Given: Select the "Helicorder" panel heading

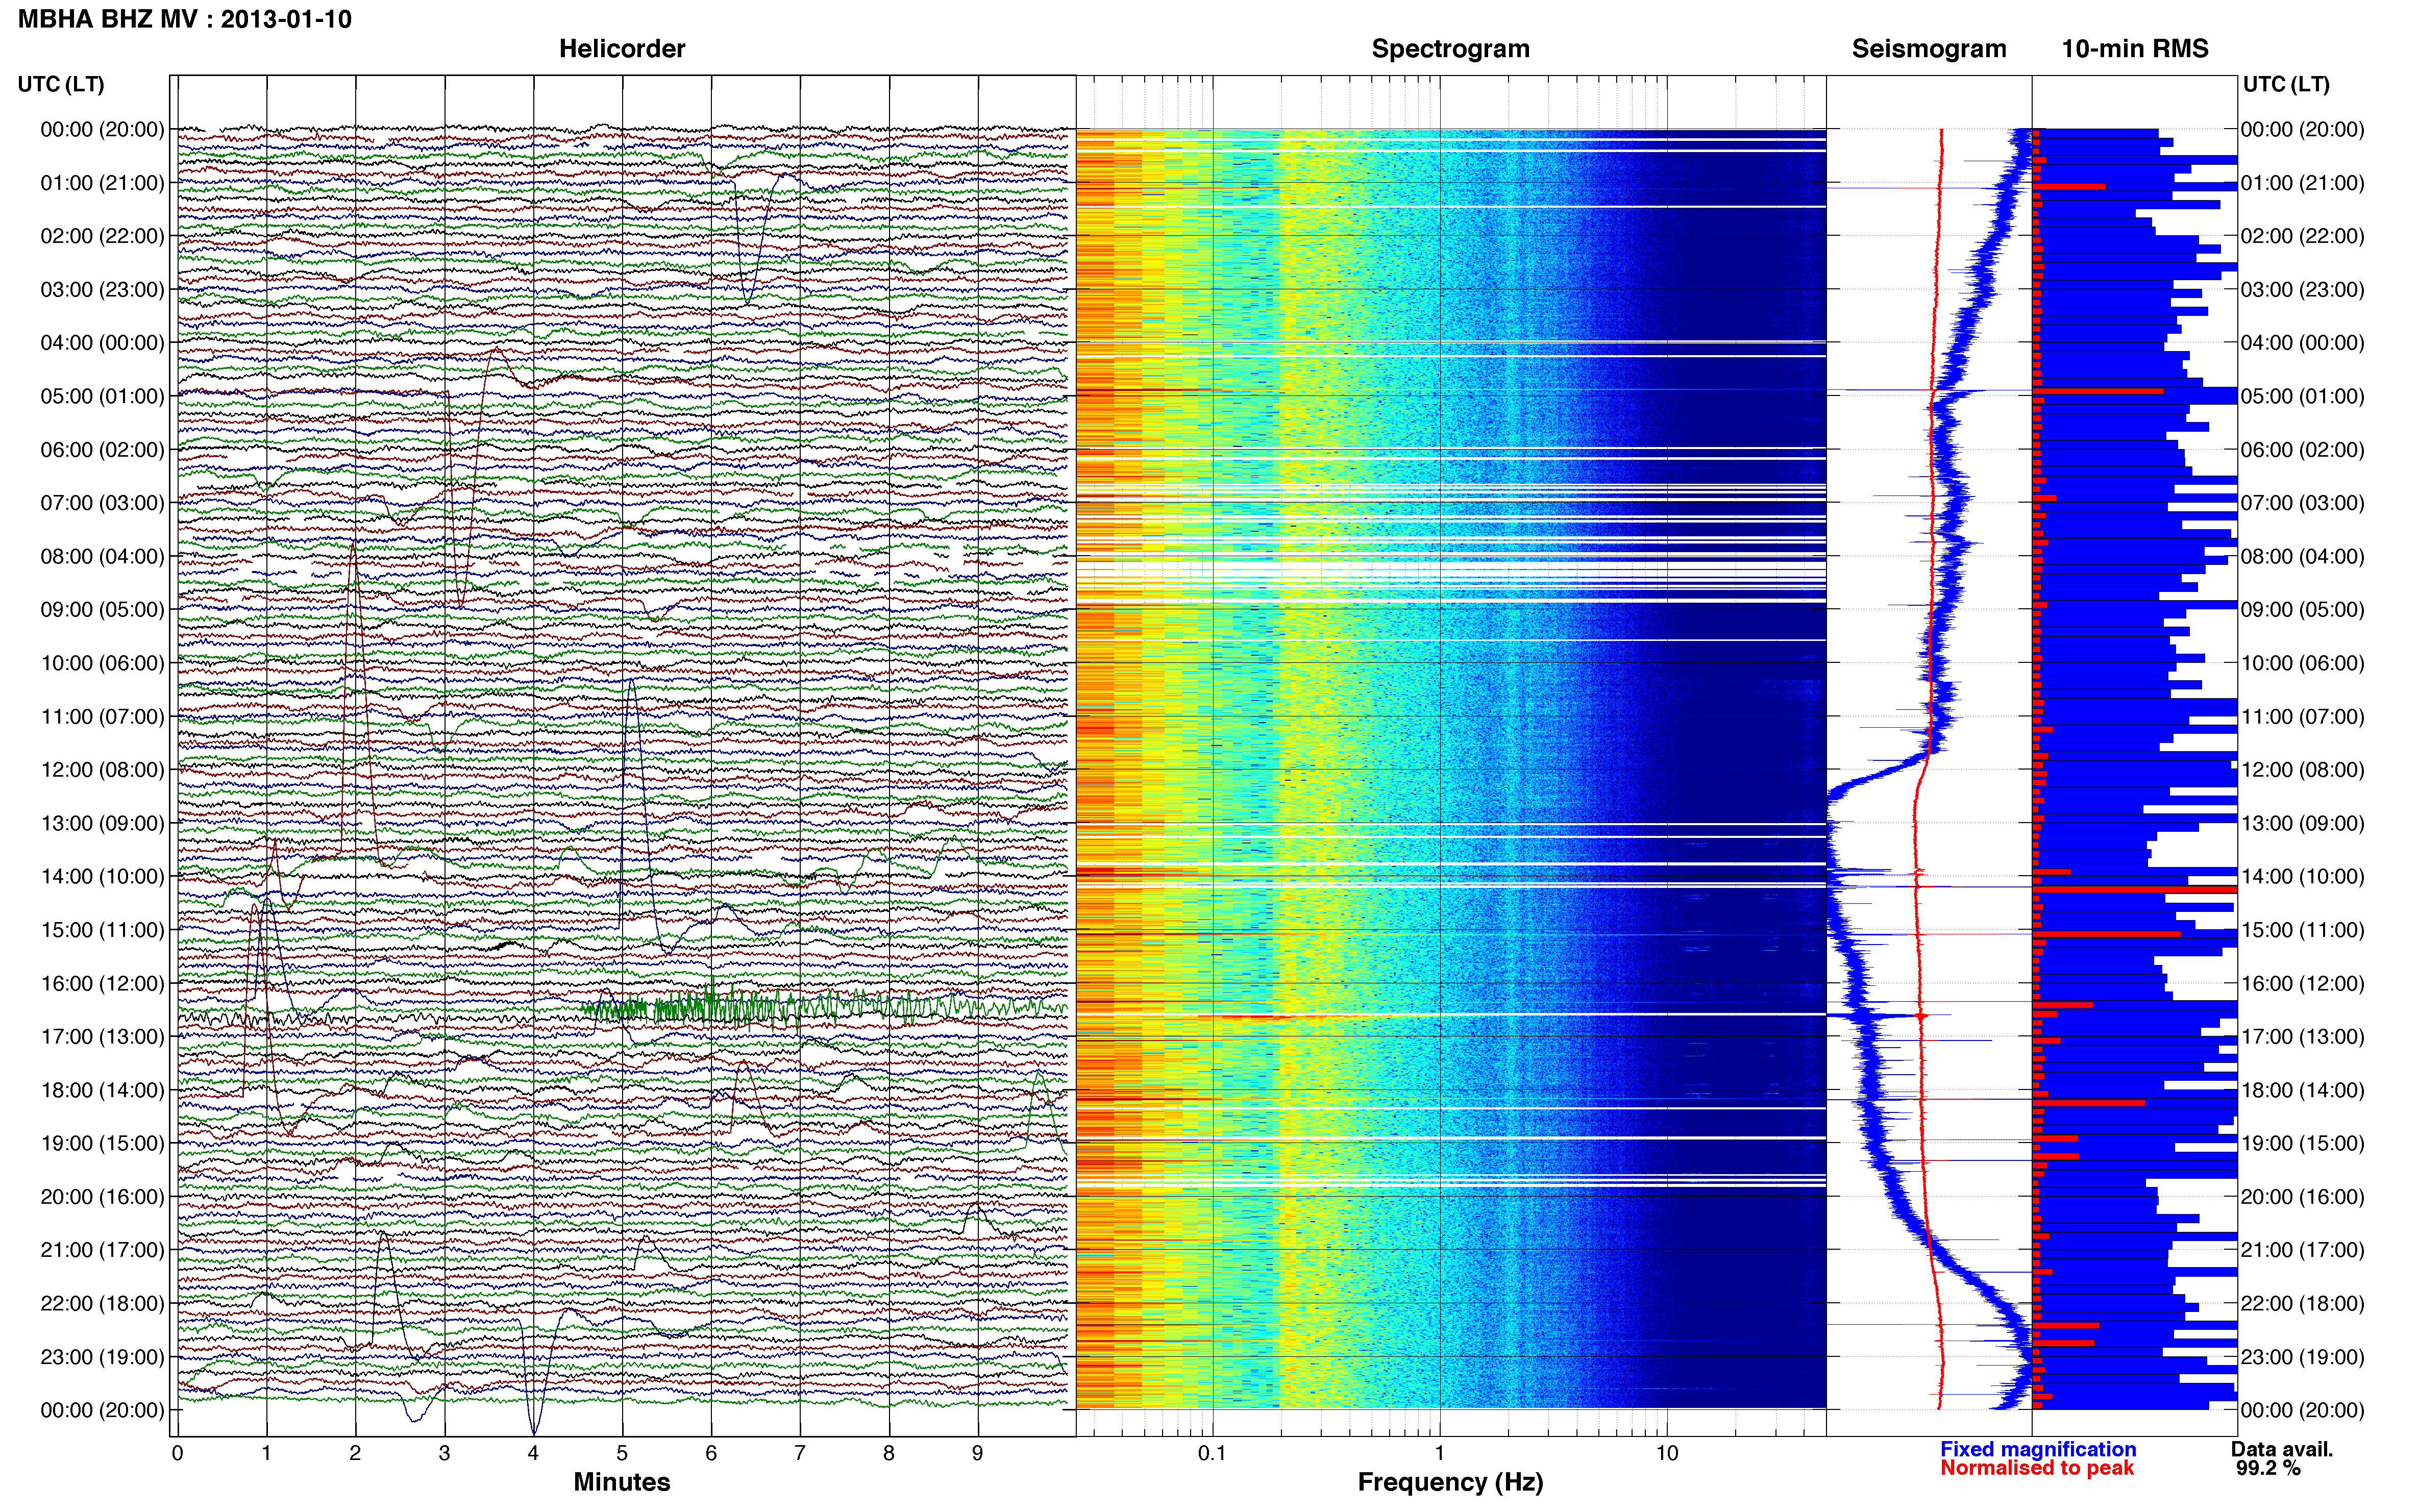Looking at the screenshot, I should (x=622, y=48).
